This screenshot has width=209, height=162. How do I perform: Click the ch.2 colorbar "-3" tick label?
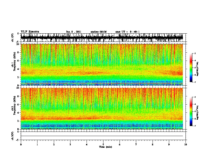pyautogui.click(x=195, y=97)
